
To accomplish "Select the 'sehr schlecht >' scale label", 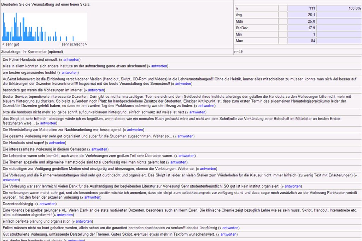I will click(x=74, y=44).
